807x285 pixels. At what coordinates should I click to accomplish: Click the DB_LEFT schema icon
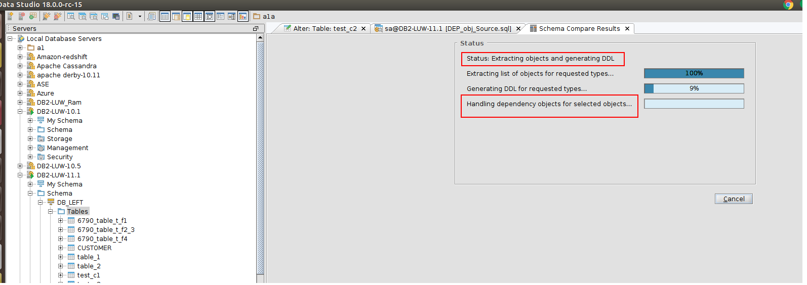click(51, 202)
